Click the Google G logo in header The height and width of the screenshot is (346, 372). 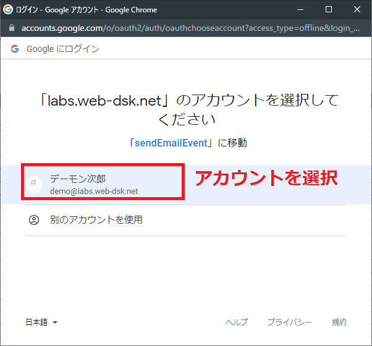tap(15, 49)
